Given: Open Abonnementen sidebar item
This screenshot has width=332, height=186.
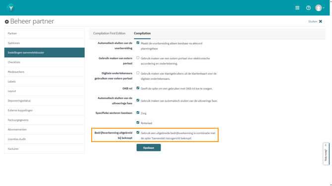Looking at the screenshot, I should (x=45, y=130).
